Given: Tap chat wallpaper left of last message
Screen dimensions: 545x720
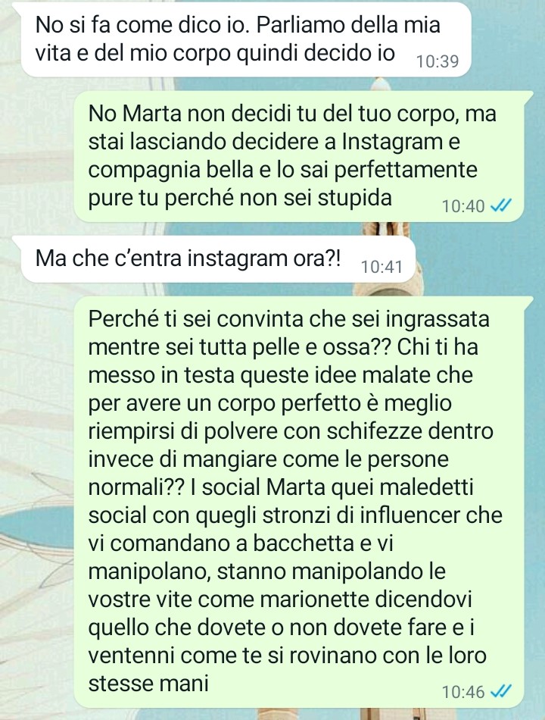Looking at the screenshot, I should (36, 505).
